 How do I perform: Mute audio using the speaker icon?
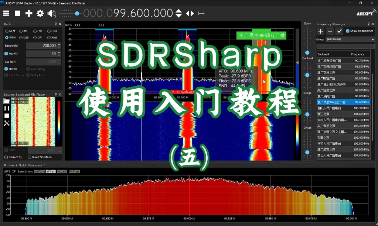click(51, 13)
